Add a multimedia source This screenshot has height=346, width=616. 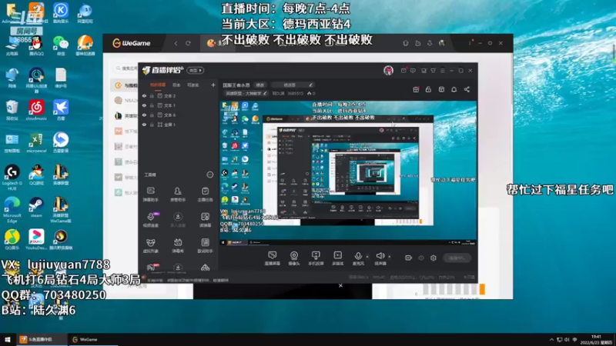click(x=337, y=258)
